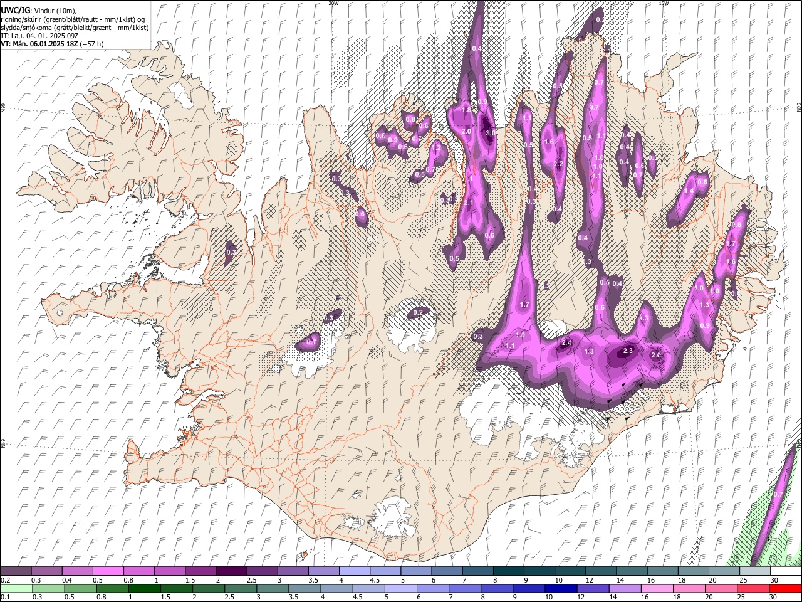Click the "2.1" precipitation value on the map

pyautogui.click(x=469, y=203)
